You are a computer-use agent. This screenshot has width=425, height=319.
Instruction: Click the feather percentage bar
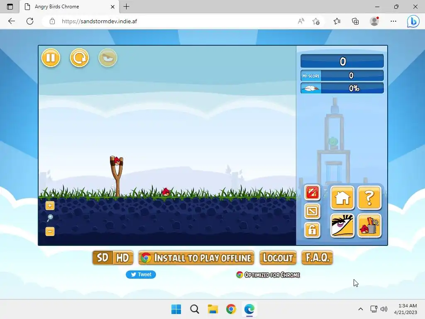pos(342,88)
